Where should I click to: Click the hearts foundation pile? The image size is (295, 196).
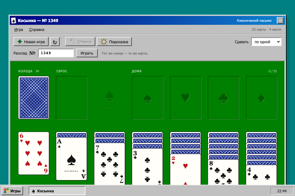pyautogui.click(x=186, y=97)
